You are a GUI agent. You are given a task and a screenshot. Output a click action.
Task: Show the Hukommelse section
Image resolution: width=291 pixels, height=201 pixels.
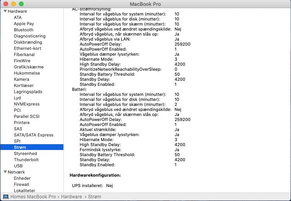27,73
